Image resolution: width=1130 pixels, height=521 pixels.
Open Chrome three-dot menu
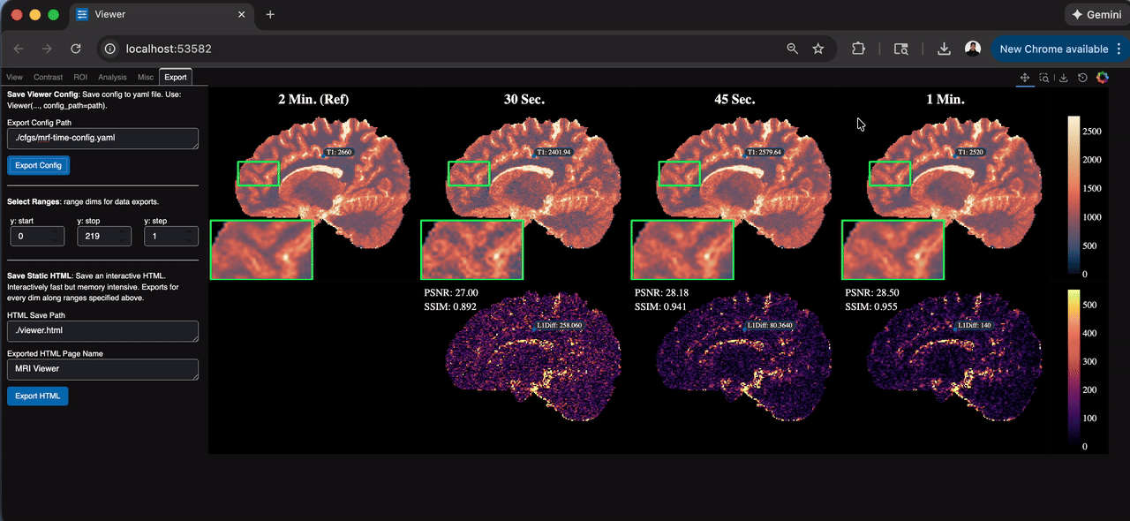coord(1119,49)
